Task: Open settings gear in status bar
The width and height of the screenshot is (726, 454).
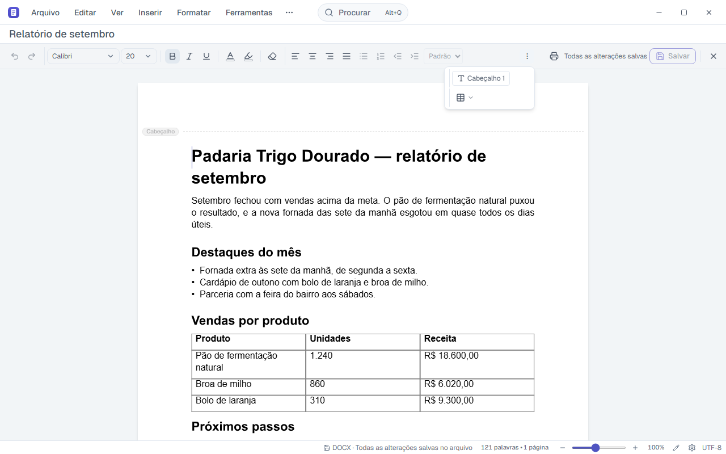Action: point(692,448)
